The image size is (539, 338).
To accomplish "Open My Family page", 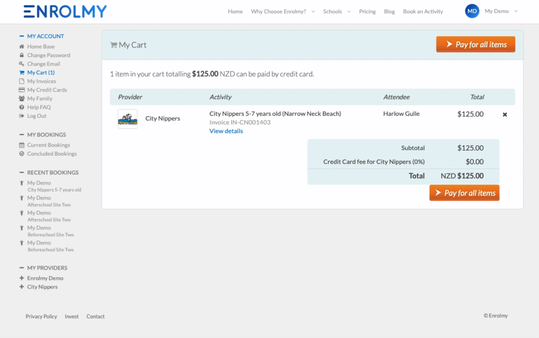I will 40,98.
